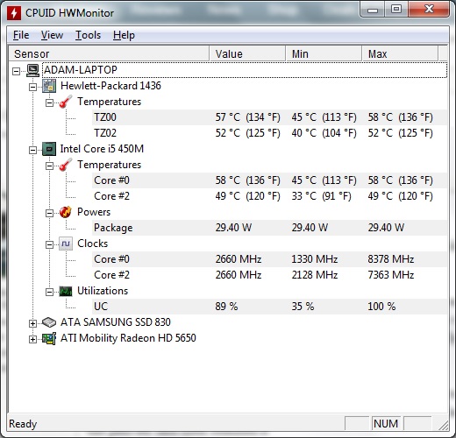Expand the ATA SAMSUNG SSD 830 node
The width and height of the screenshot is (456, 438).
pyautogui.click(x=33, y=323)
